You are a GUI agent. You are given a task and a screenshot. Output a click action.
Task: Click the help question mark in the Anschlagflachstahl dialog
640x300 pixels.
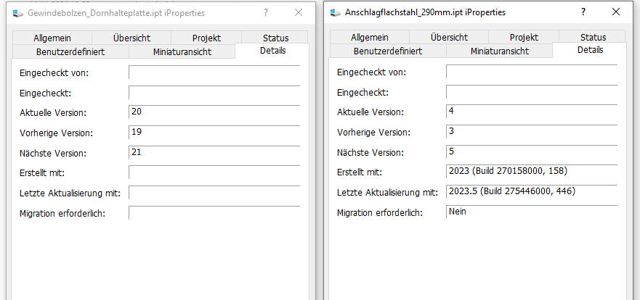pyautogui.click(x=583, y=12)
